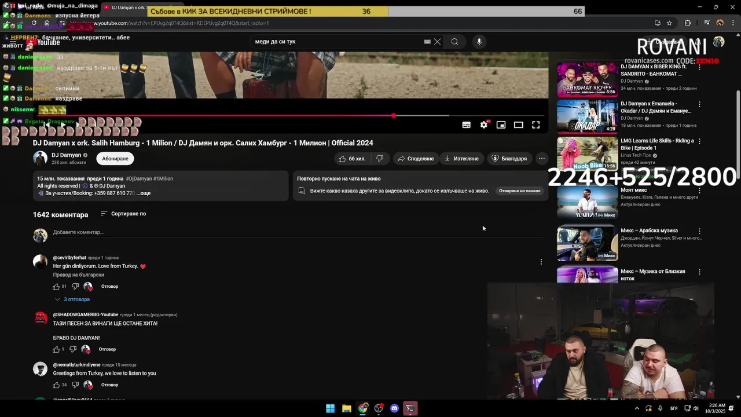Open the terminal app in the taskbar

coord(410,408)
